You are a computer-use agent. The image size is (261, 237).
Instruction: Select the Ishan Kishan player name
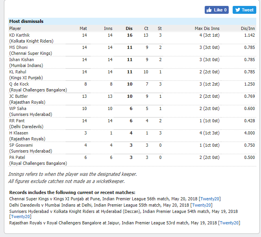[22, 60]
